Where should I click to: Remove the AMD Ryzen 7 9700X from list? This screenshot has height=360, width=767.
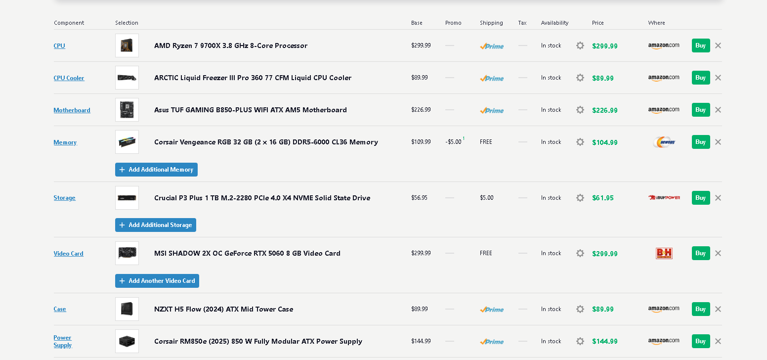pos(718,45)
